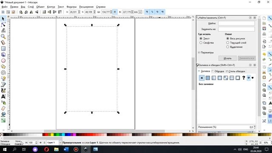The image size is (272, 153).
Task: Select the Bezier pen tool
Action: tap(3, 85)
